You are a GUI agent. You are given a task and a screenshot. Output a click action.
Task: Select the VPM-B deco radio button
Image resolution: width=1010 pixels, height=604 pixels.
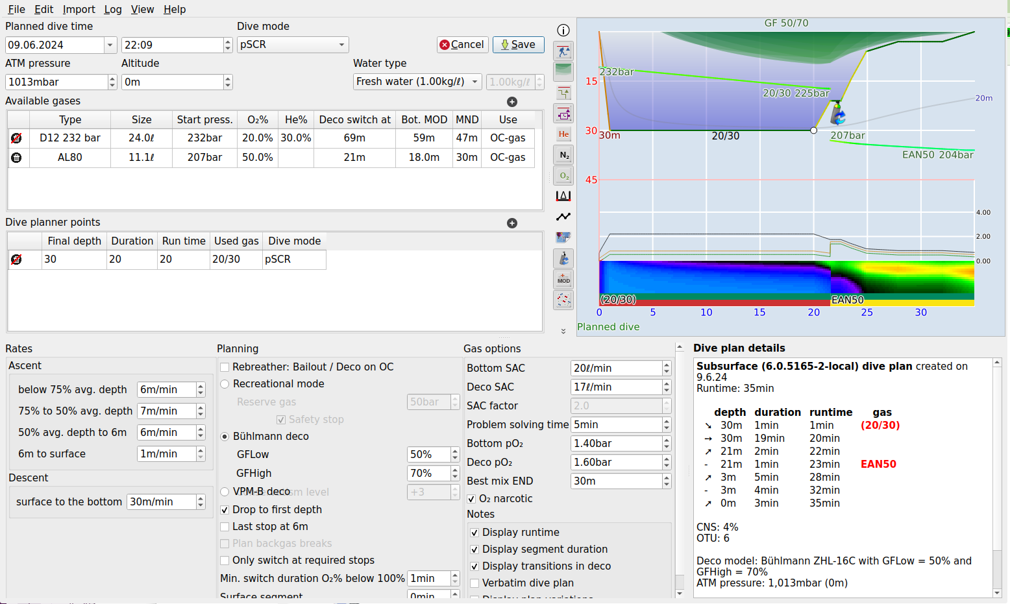pyautogui.click(x=225, y=492)
